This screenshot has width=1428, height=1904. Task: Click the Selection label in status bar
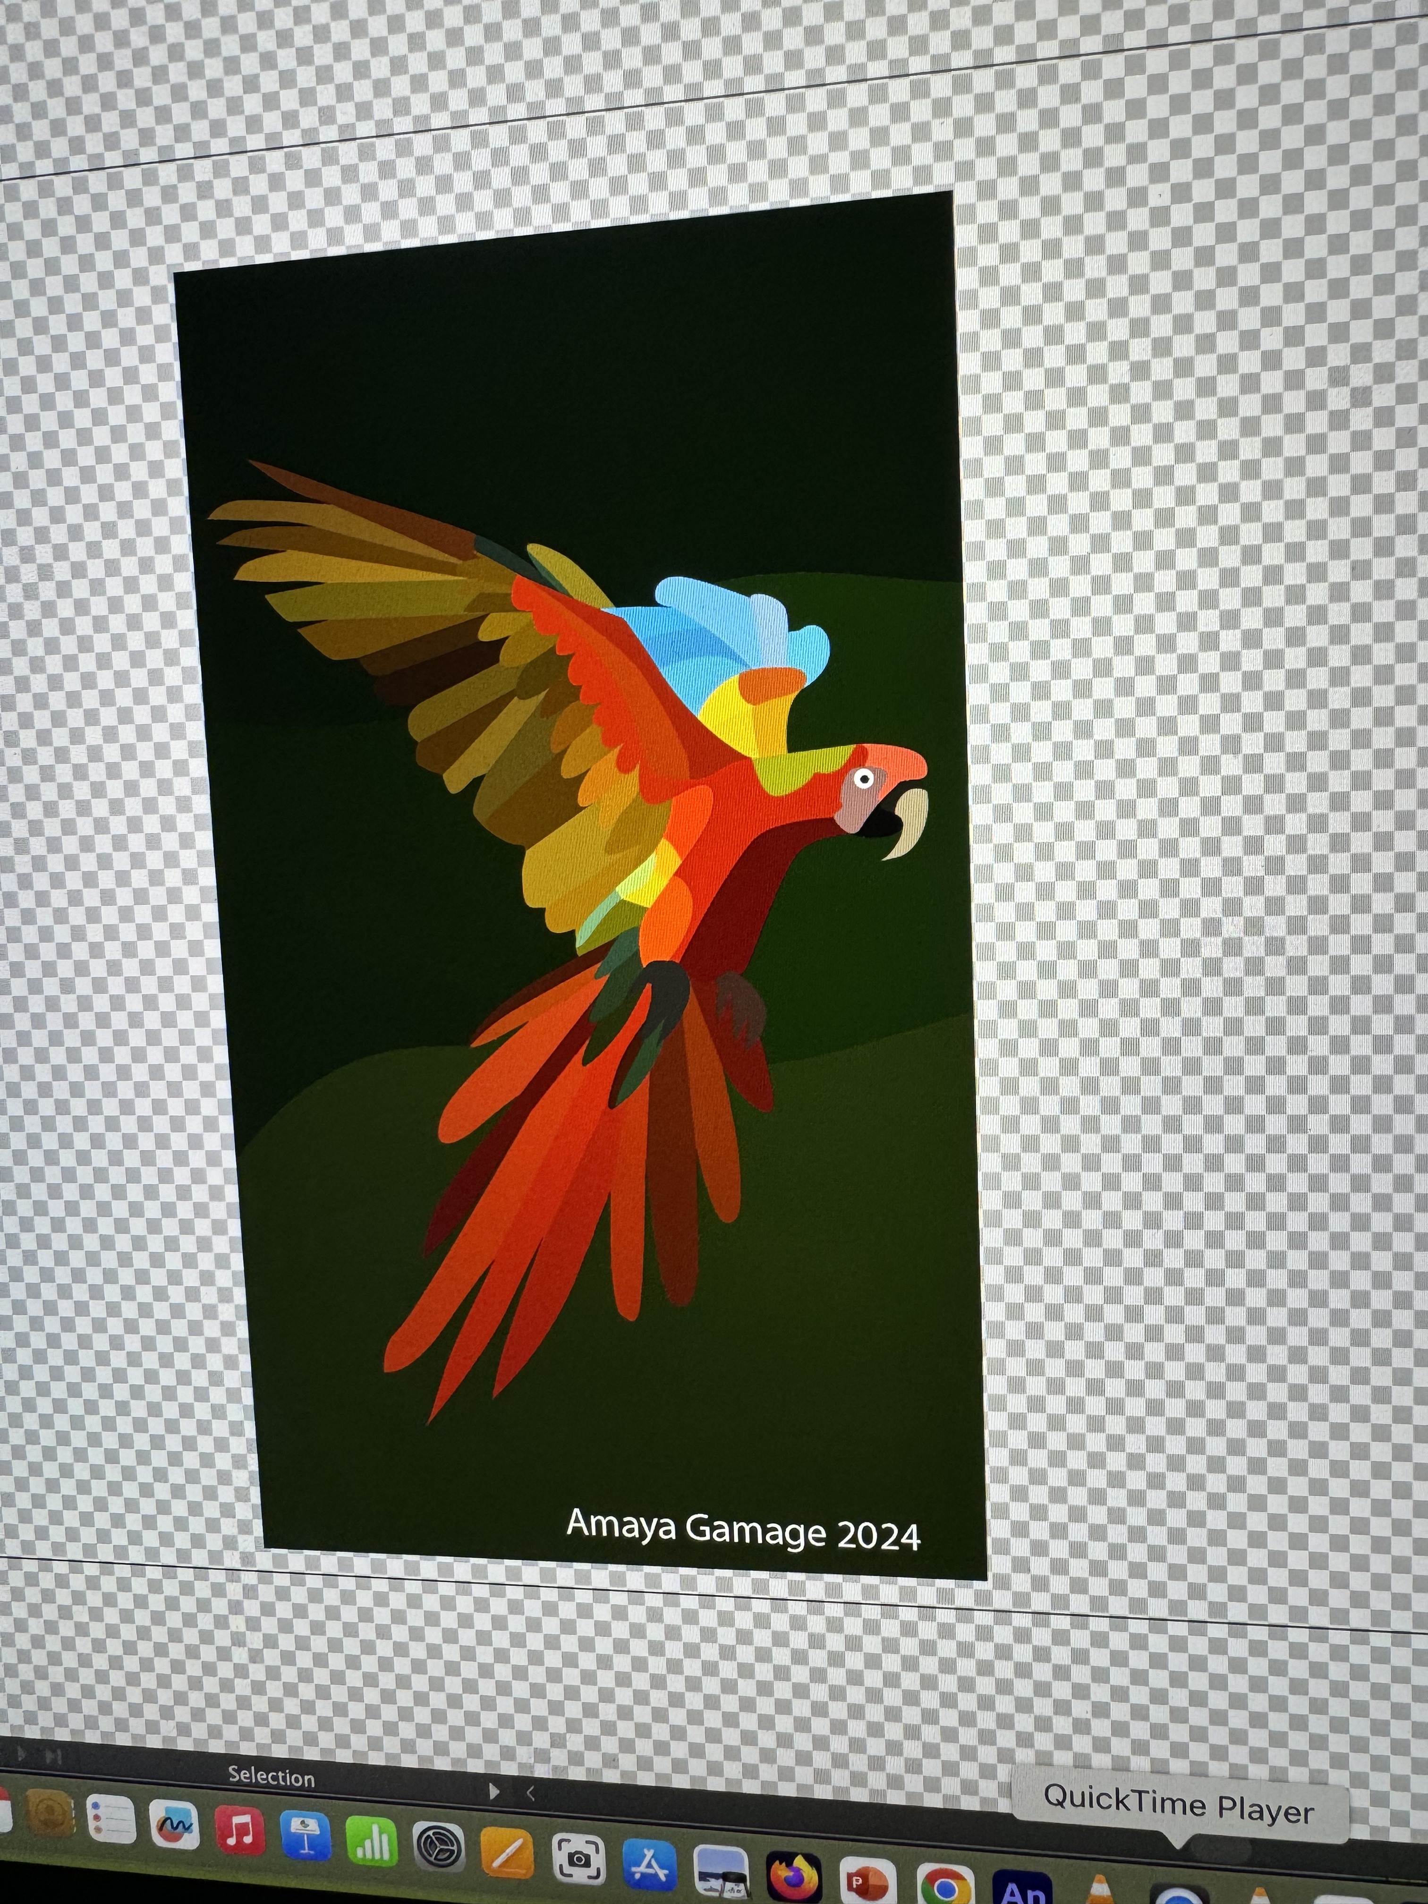click(271, 1776)
